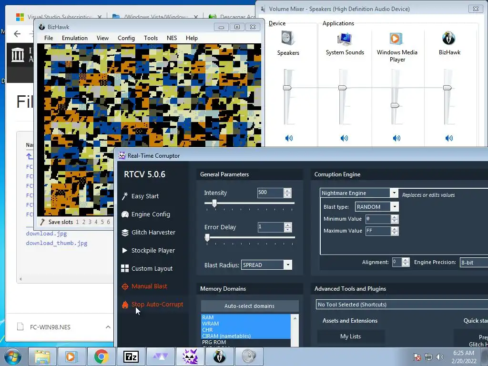Open the BizHawk Emulation menu
The width and height of the screenshot is (488, 366).
coord(75,38)
